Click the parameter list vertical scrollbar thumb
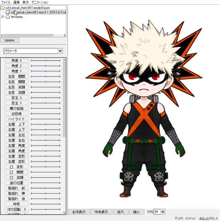The image size is (220, 221). tap(64, 99)
